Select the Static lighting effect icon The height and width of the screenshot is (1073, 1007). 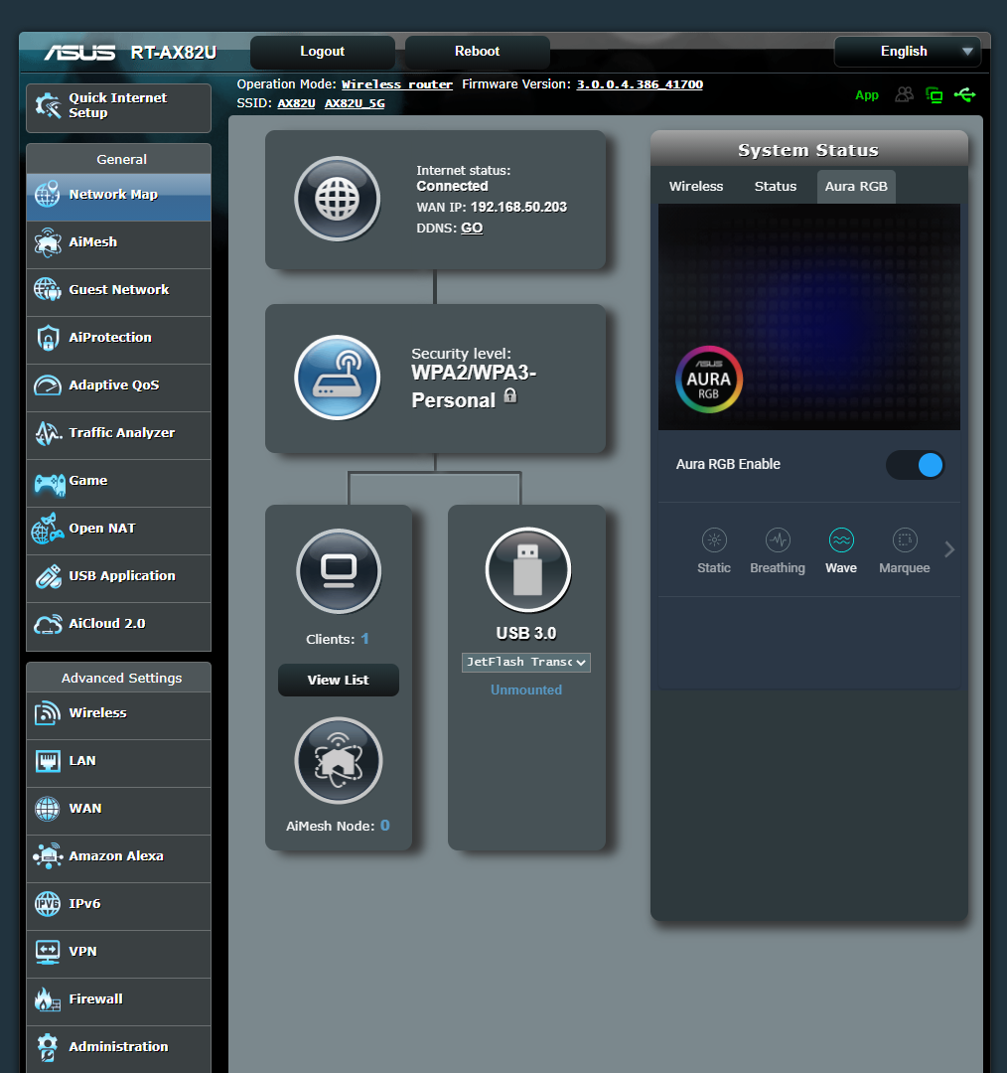coord(714,539)
